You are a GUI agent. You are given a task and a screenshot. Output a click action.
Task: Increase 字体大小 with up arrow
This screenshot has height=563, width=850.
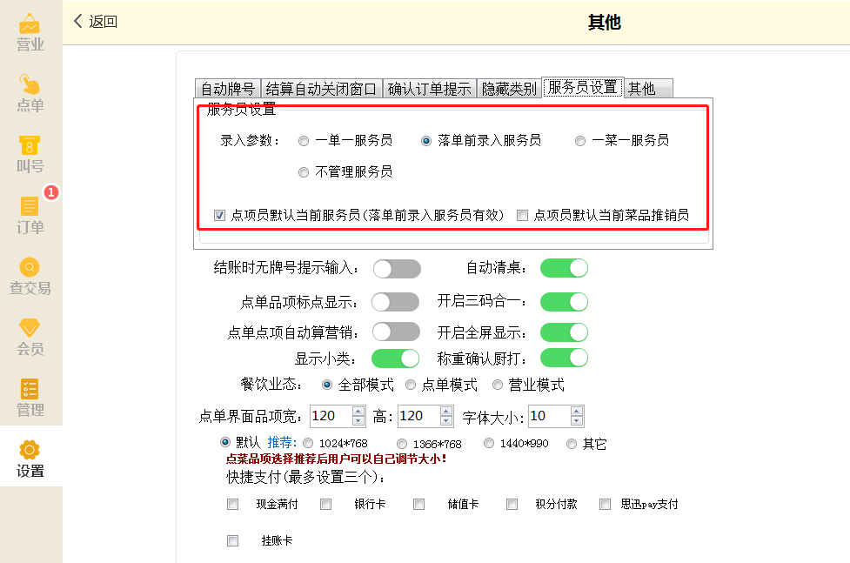[x=577, y=411]
